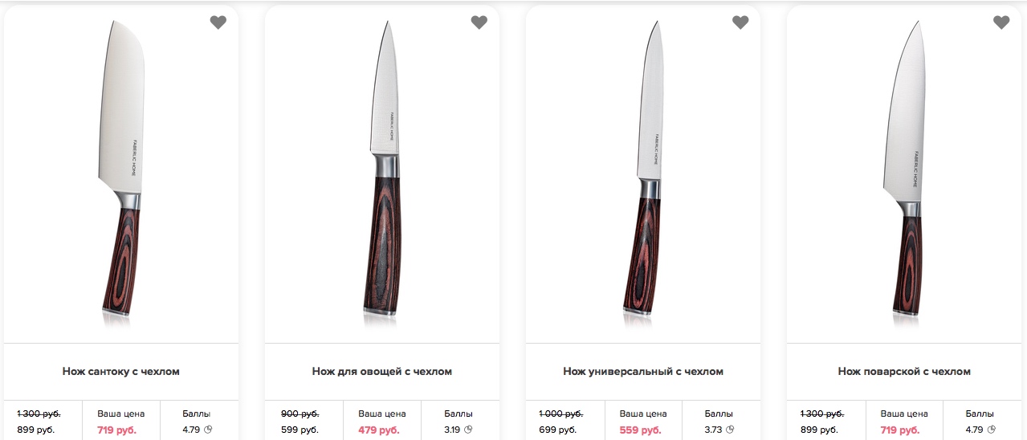Open "Нож сантоку с чехлом" product link
Viewport: 1027px width, 440px height.
(x=121, y=372)
